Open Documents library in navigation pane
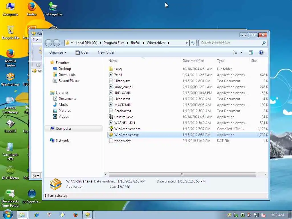The image size is (292, 219). [67, 98]
